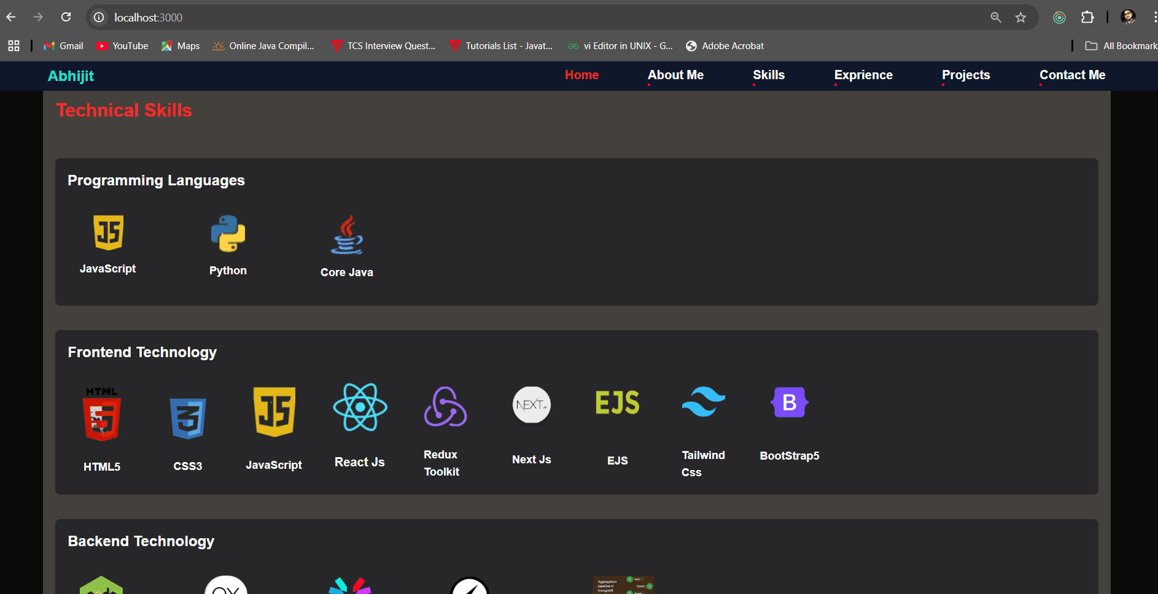
Task: Open the Home nav link
Action: (x=582, y=75)
